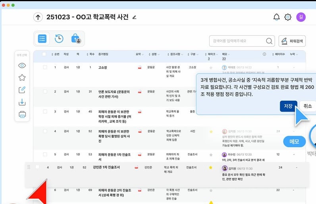Check the 강민준 1차 진술조서 row checkbox
This screenshot has height=204, width=316.
[x=37, y=167]
